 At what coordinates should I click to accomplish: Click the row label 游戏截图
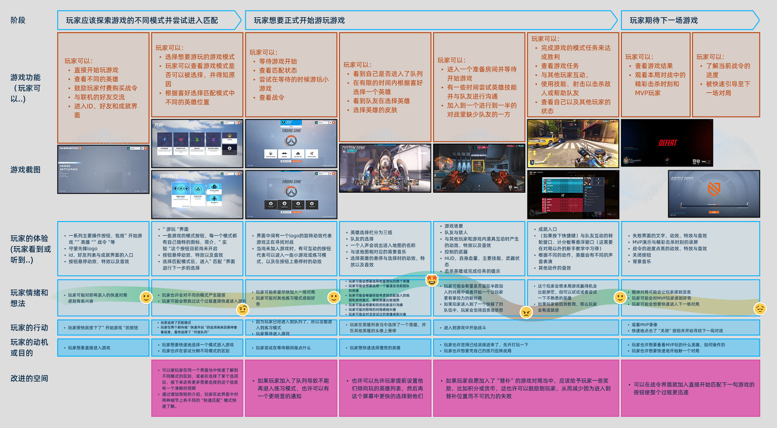[25, 170]
